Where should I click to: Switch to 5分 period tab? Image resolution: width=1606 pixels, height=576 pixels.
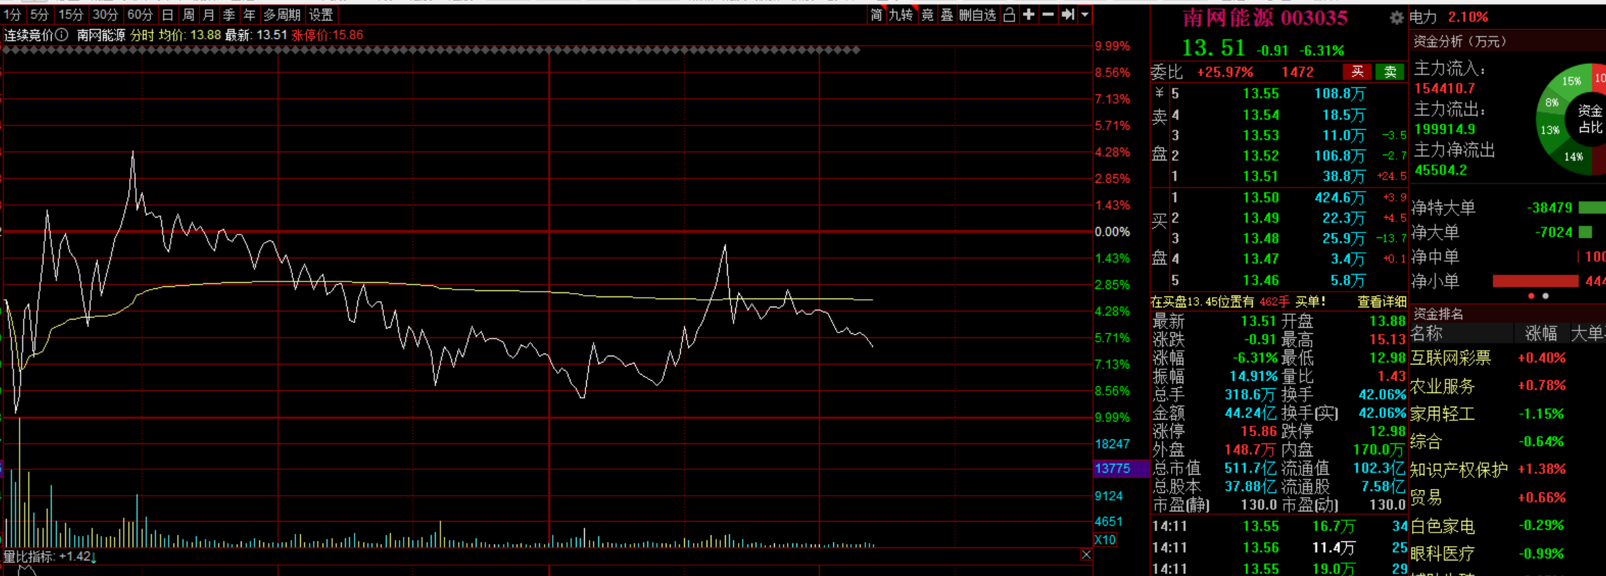click(x=39, y=14)
